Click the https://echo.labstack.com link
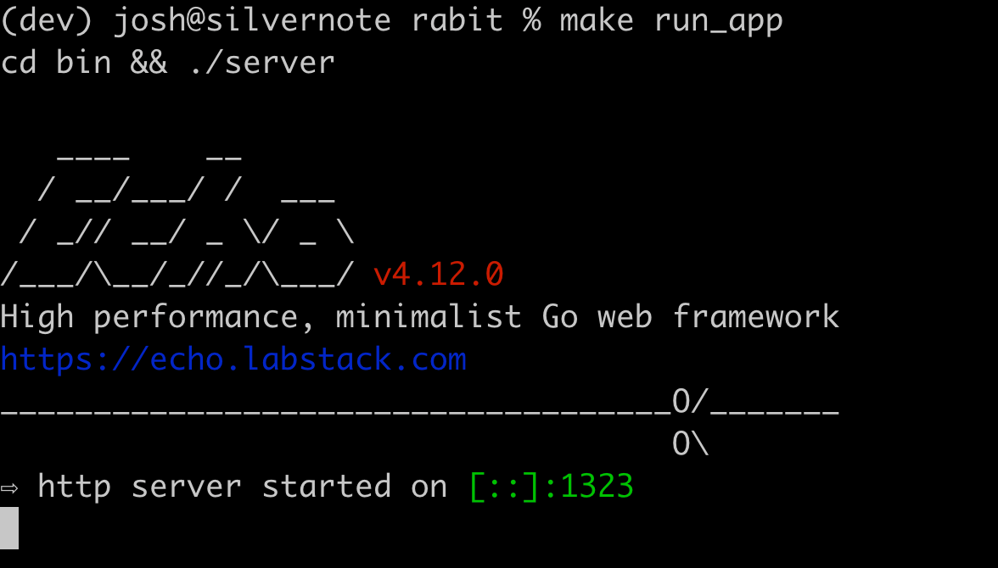 click(x=233, y=360)
